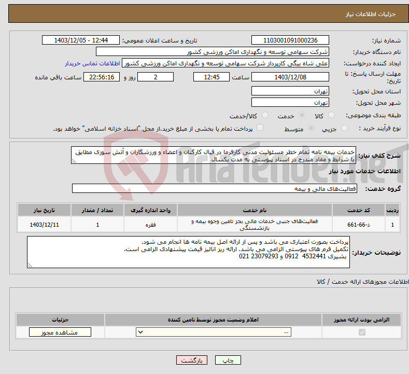Viewport: 409px width, 374px height.
Task: Open the license status dropdown
Action: (x=214, y=332)
